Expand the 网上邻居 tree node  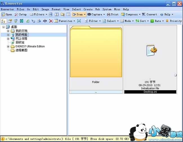(8, 39)
